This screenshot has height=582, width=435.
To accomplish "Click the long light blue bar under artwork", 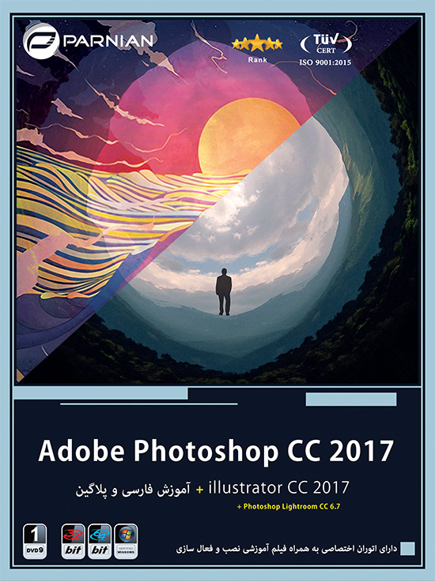I will pyautogui.click(x=100, y=393).
